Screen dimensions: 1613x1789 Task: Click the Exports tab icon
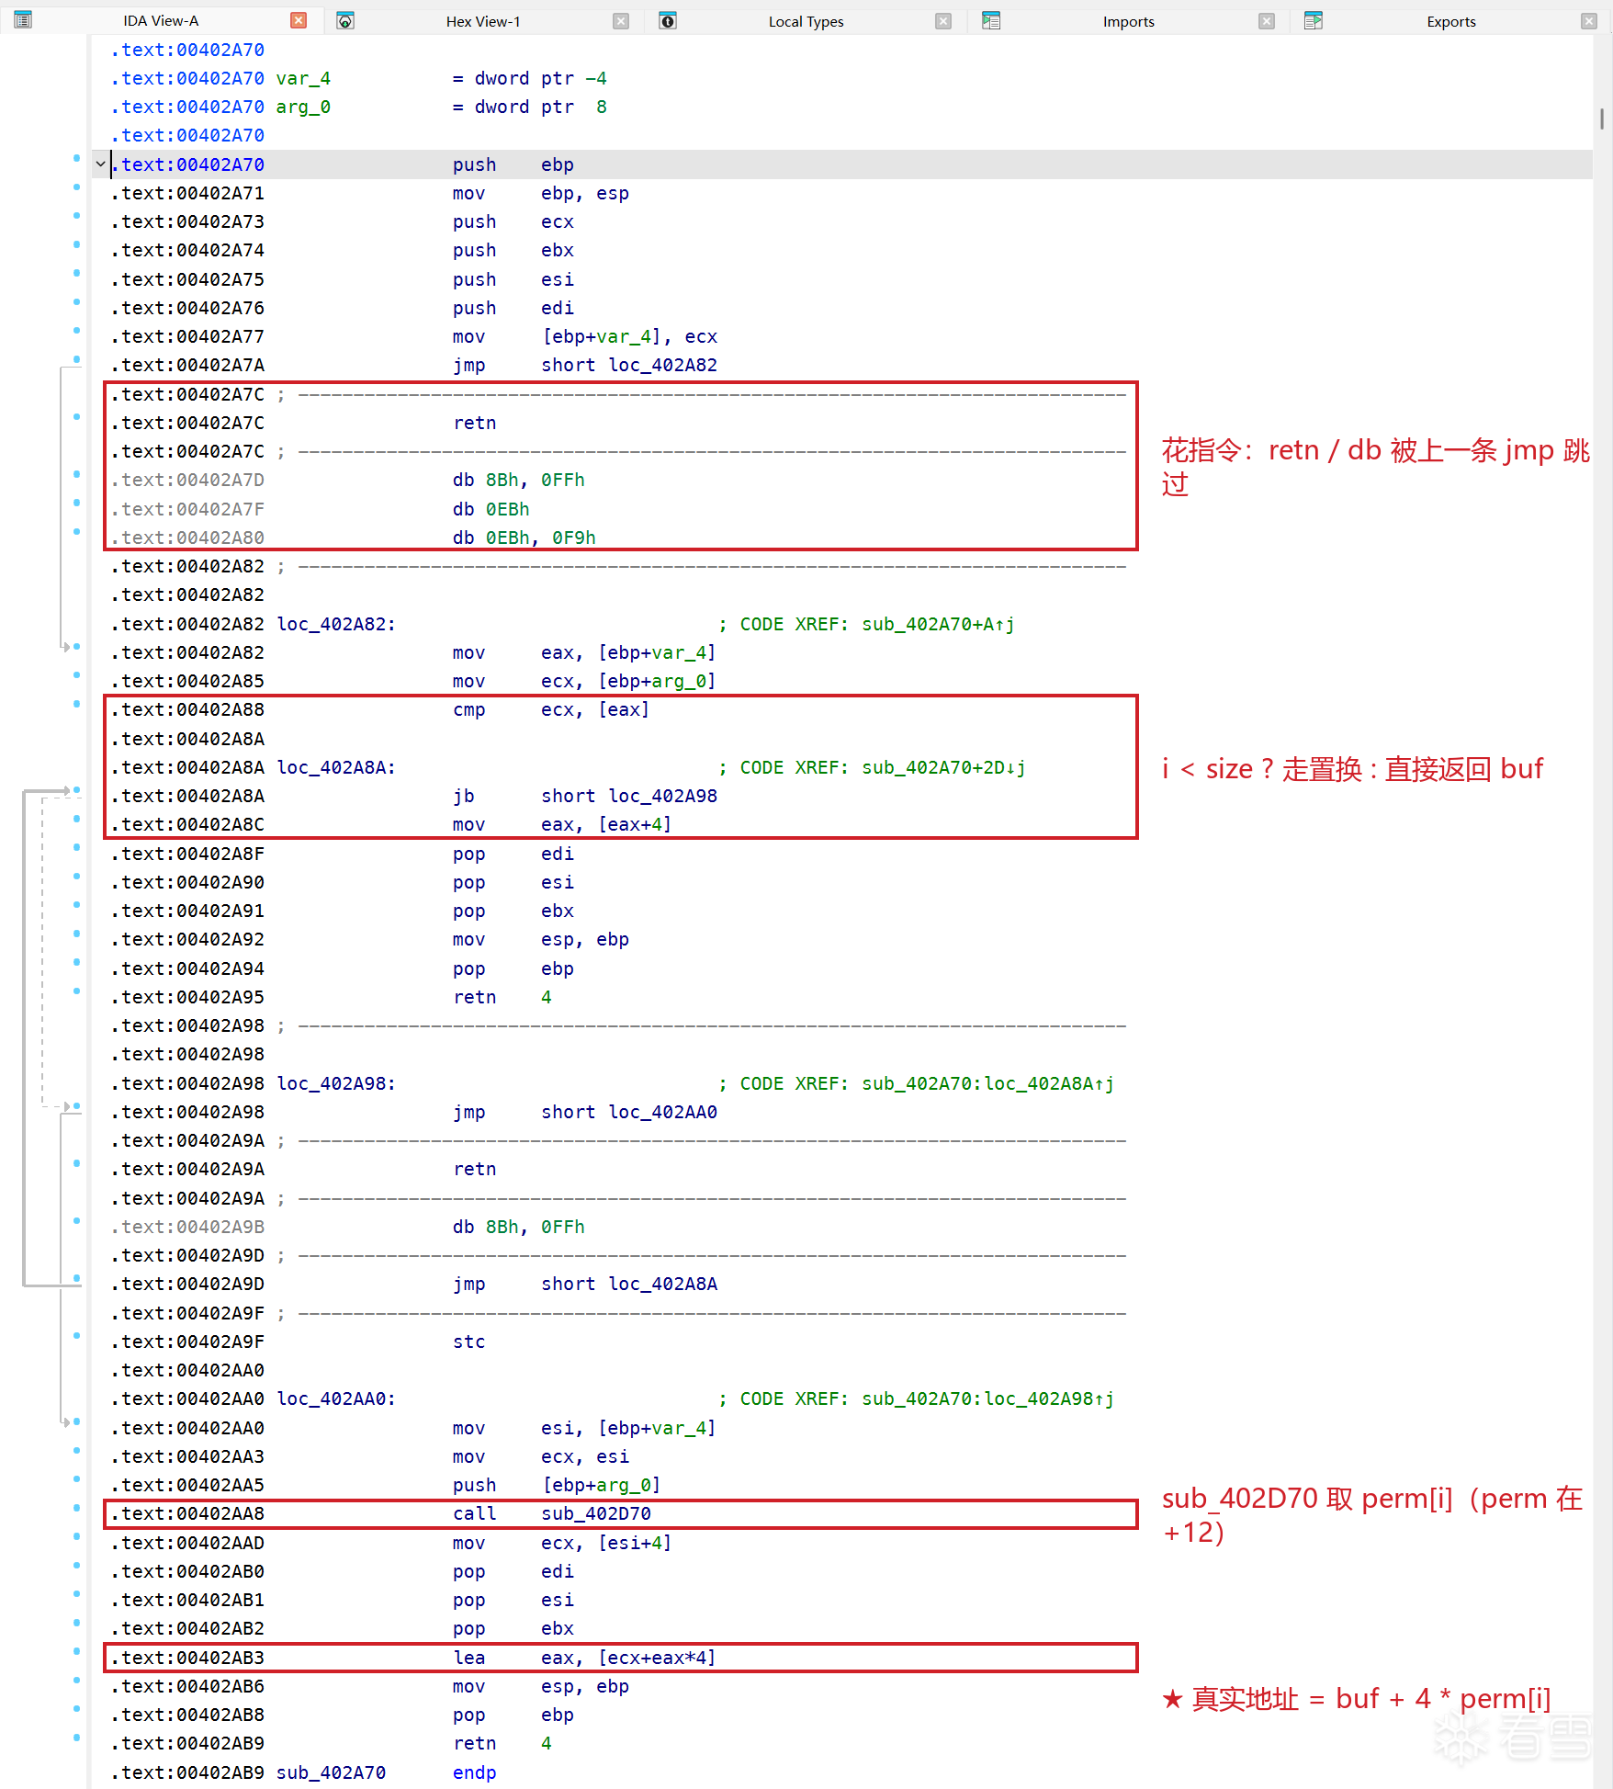(x=1313, y=21)
